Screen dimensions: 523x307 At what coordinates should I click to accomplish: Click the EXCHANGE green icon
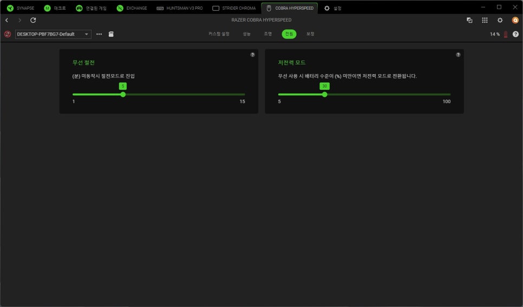(120, 8)
